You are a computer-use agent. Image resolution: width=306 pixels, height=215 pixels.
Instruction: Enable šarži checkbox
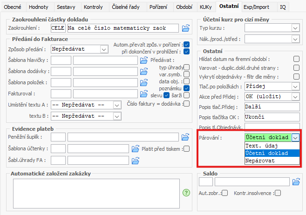pyautogui.click(x=187, y=95)
